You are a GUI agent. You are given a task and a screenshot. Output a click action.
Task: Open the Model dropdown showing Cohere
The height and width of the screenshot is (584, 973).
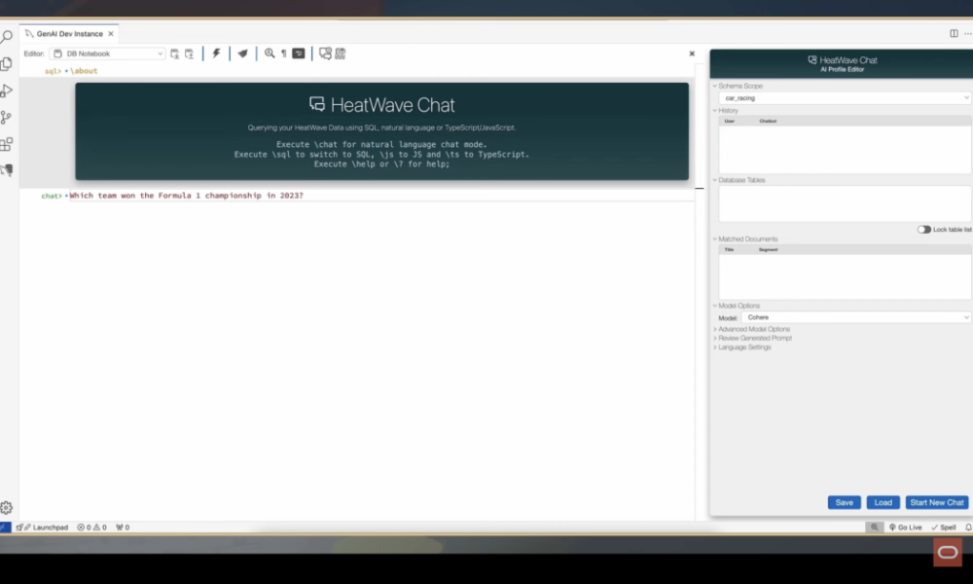[854, 316]
